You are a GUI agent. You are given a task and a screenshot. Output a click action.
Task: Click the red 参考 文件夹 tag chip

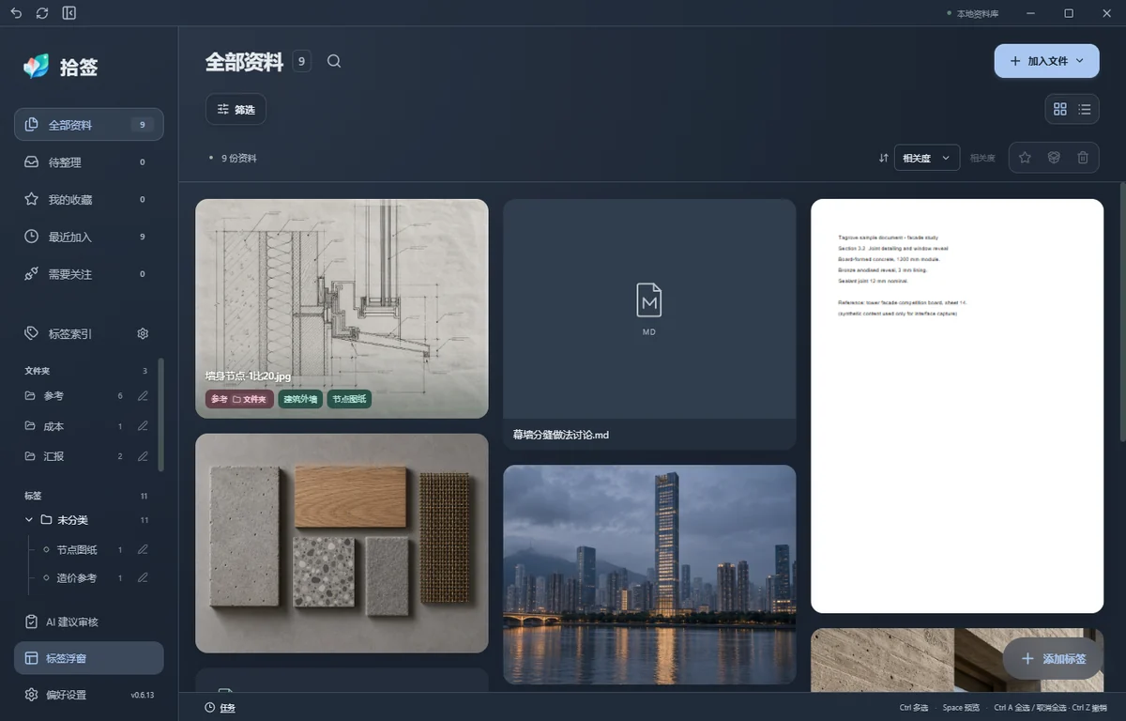(239, 399)
